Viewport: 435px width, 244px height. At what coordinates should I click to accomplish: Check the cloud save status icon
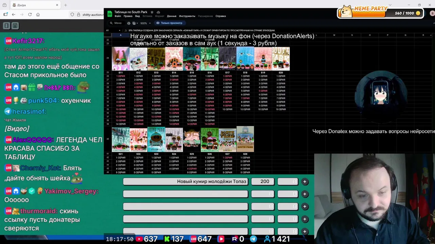(x=158, y=12)
